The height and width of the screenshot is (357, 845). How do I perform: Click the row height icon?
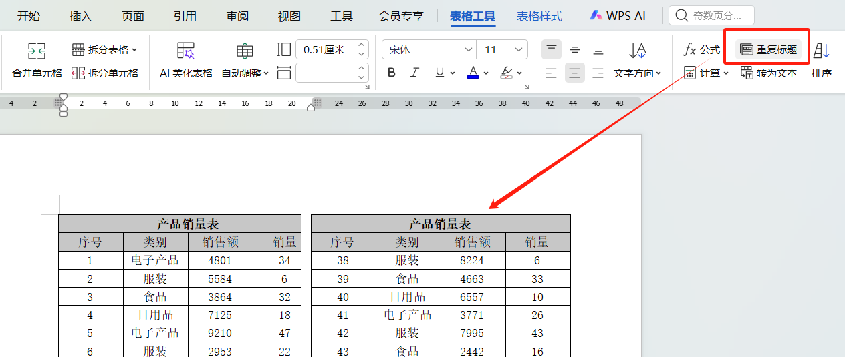point(284,50)
